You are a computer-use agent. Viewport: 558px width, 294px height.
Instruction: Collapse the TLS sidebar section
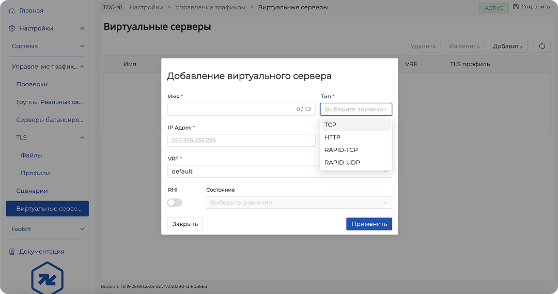(x=82, y=138)
